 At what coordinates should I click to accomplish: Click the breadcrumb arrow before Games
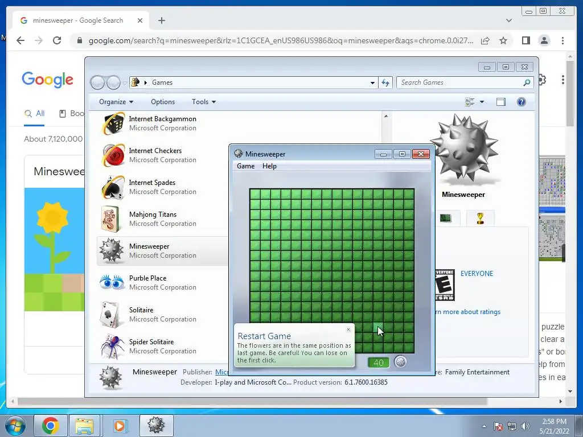145,83
